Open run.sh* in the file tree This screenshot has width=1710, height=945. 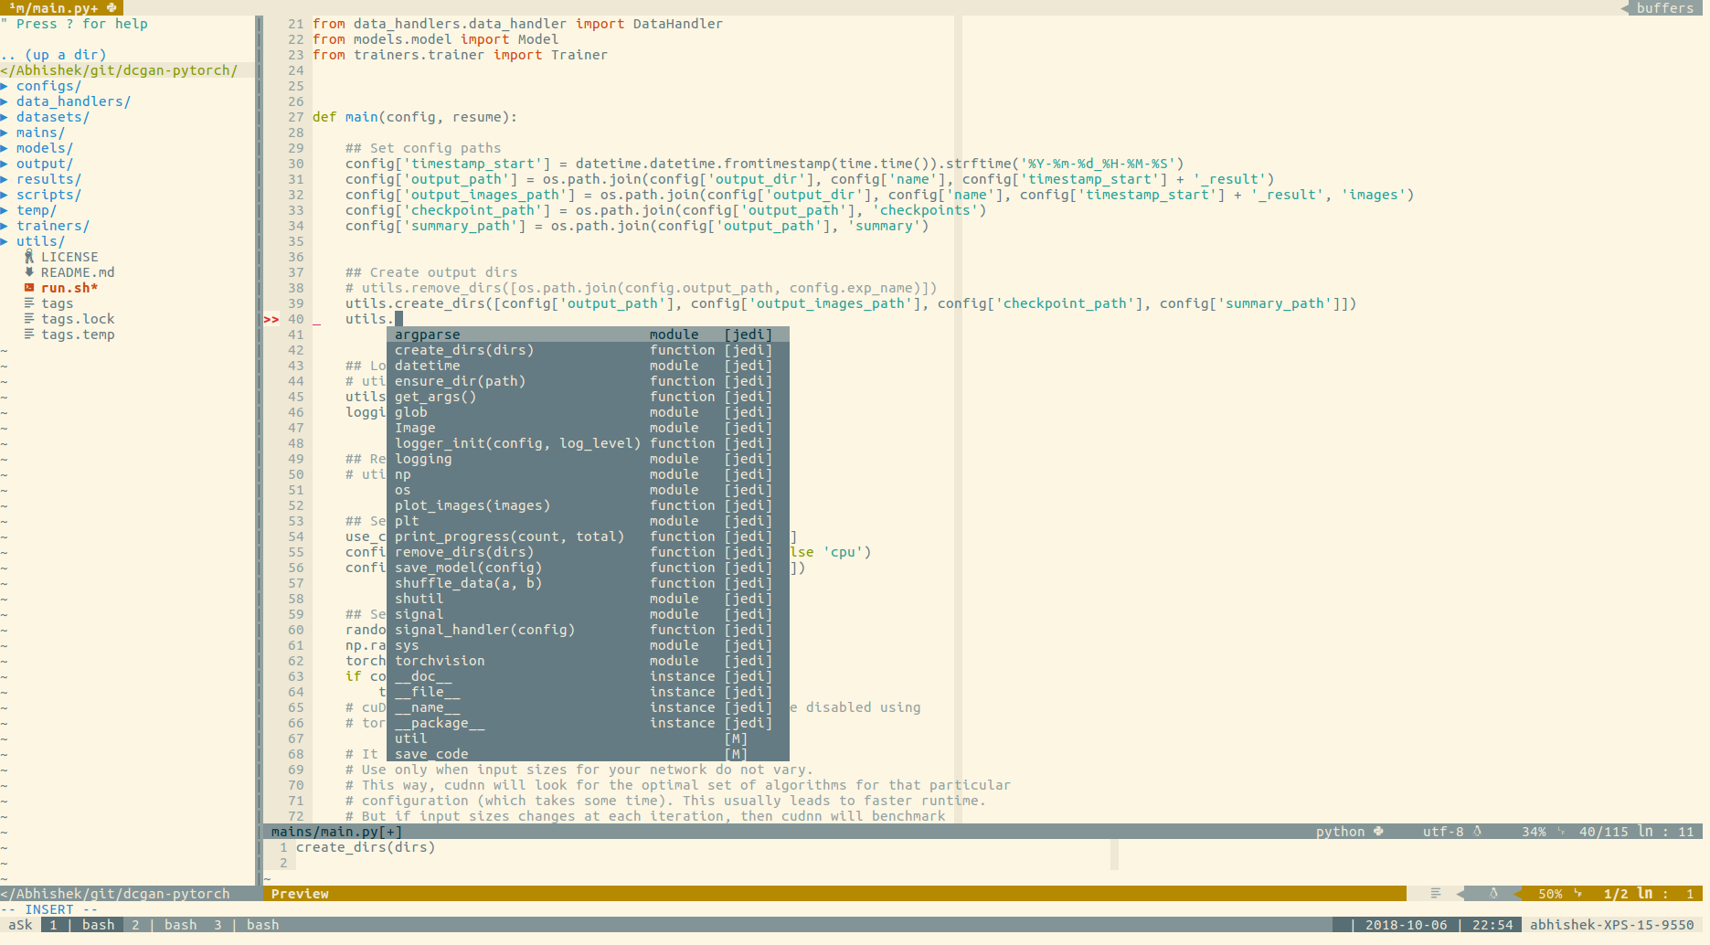click(69, 288)
